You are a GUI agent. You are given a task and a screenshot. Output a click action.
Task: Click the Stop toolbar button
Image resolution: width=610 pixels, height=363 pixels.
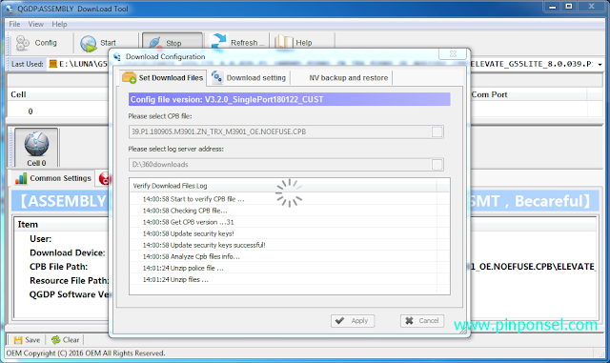[x=173, y=43]
